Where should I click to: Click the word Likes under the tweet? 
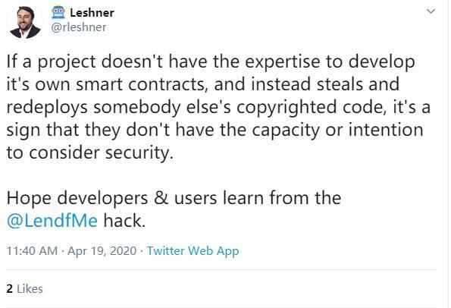point(30,289)
